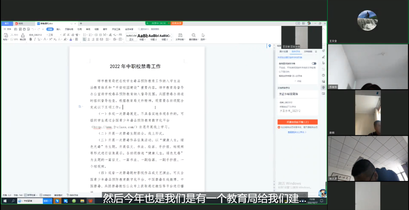Click the orange member download button
This screenshot has height=210, width=409.
[x=298, y=122]
